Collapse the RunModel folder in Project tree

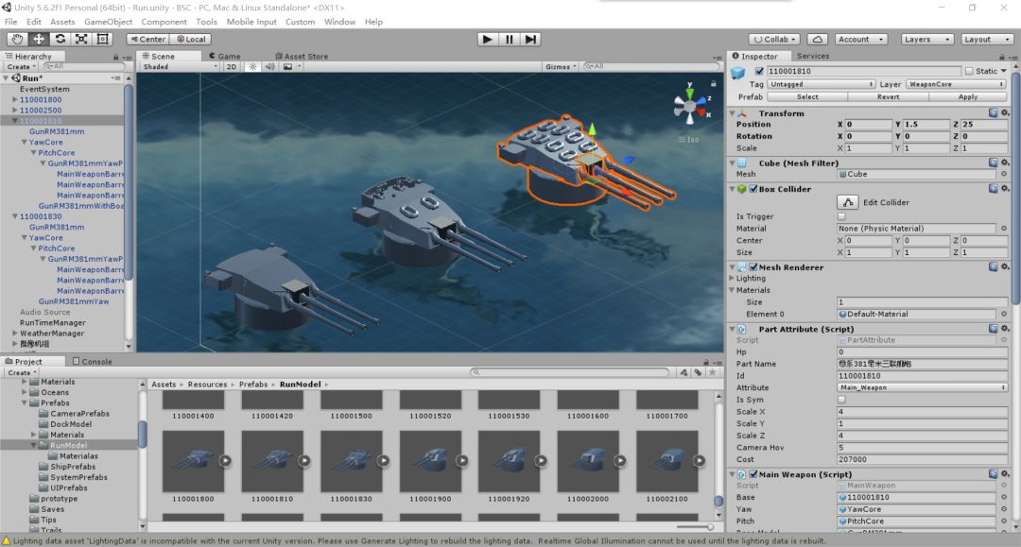pyautogui.click(x=34, y=445)
